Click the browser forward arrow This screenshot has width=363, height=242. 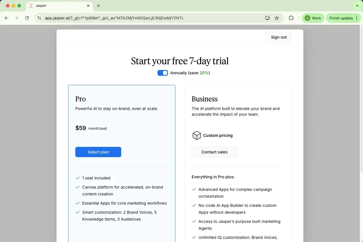click(x=17, y=18)
